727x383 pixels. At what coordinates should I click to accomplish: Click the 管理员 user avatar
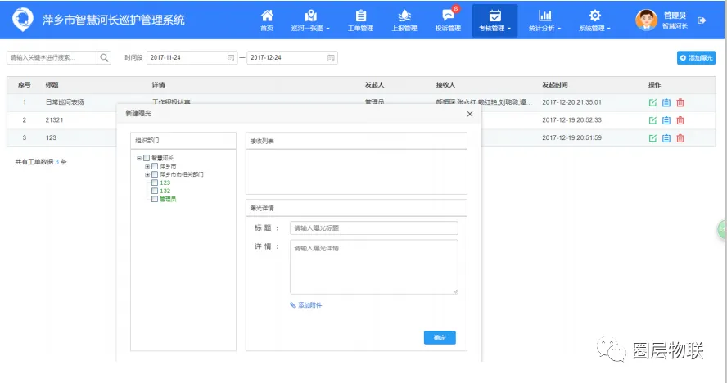[x=646, y=20]
